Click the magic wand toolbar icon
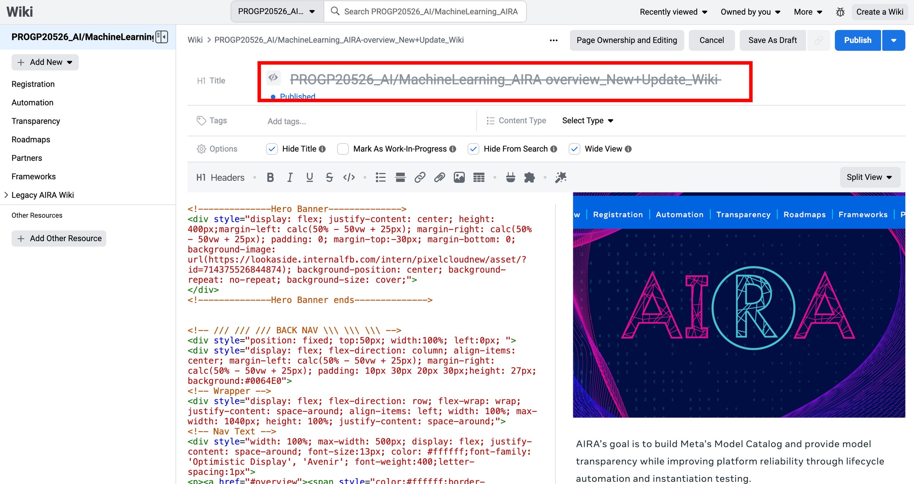The image size is (914, 484). tap(560, 177)
